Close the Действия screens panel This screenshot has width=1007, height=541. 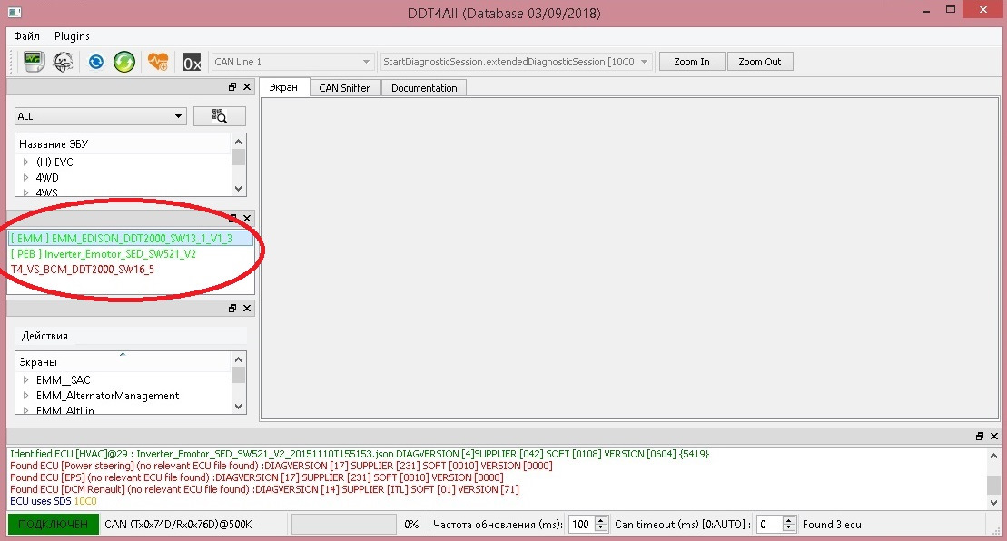(x=247, y=308)
